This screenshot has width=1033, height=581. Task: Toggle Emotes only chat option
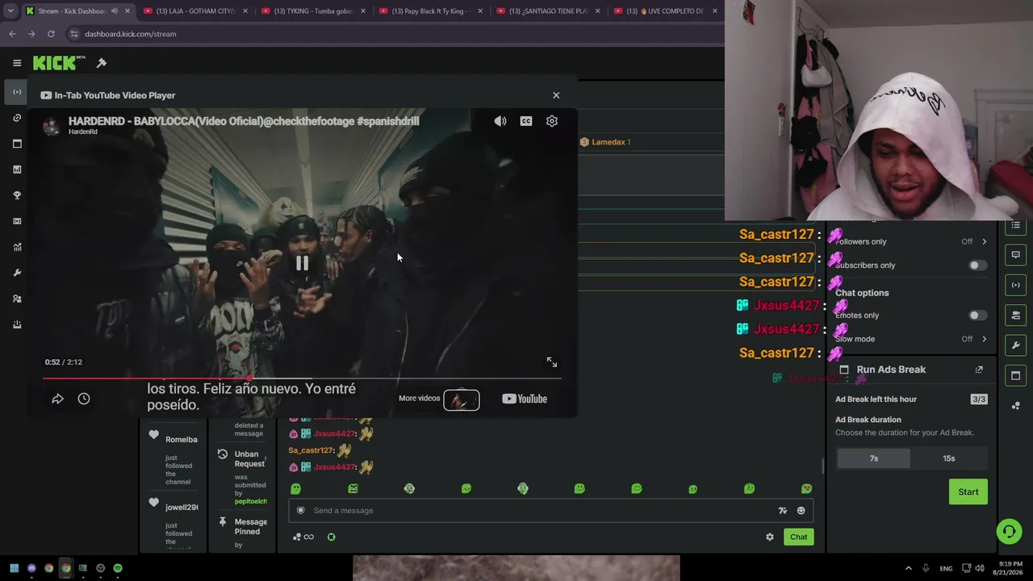pos(977,316)
